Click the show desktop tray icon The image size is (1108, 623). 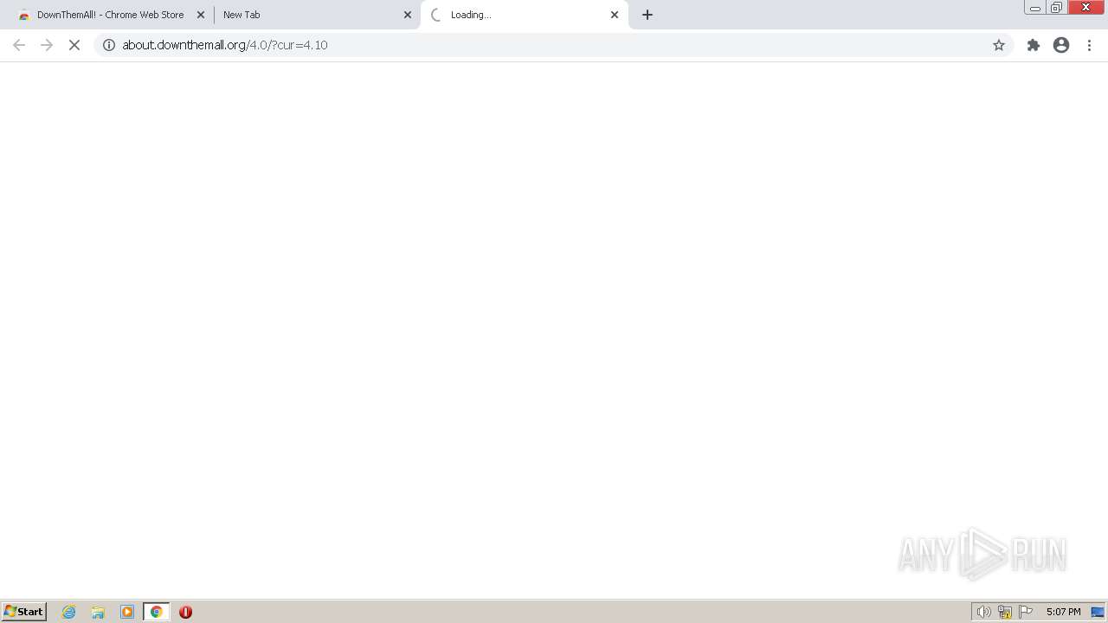point(1098,612)
